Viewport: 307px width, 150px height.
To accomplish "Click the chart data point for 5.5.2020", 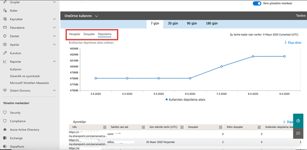I will (159, 78).
